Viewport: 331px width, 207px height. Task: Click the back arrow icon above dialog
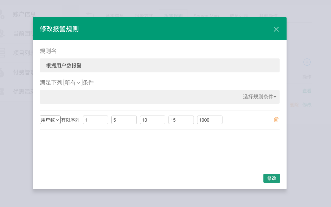pos(90,15)
